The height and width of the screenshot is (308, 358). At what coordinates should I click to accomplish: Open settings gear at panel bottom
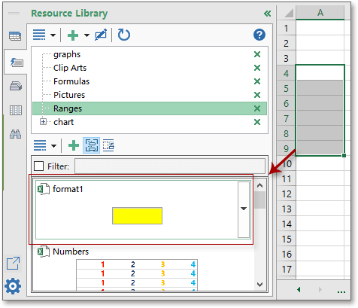pos(13,286)
